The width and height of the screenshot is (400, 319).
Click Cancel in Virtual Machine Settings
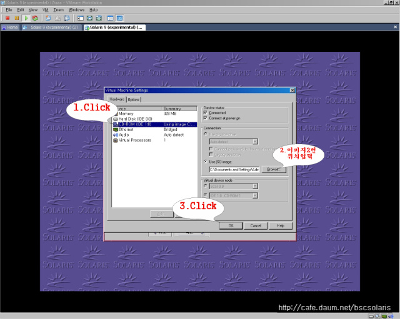[x=256, y=226]
